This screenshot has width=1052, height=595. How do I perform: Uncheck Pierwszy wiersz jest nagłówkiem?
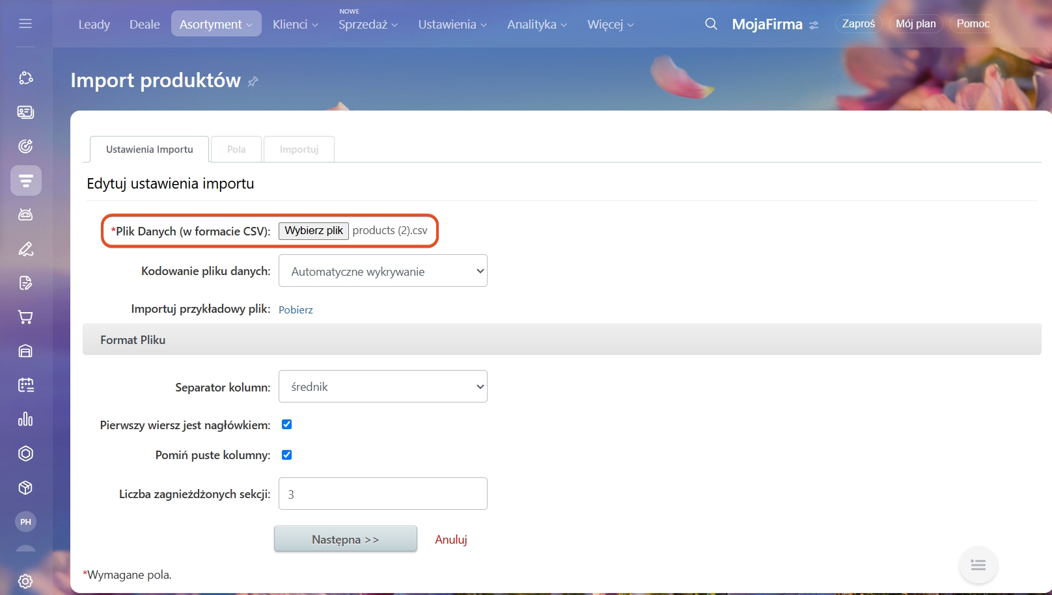pyautogui.click(x=286, y=425)
